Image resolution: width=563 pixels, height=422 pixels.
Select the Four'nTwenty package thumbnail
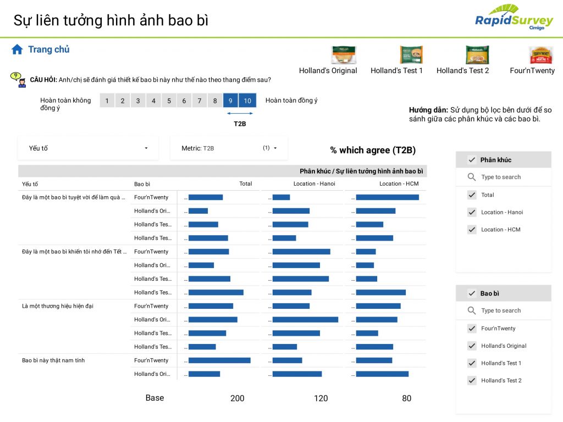(541, 54)
